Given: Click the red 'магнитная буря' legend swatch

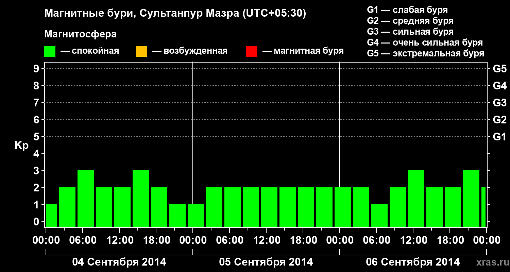Looking at the screenshot, I should pyautogui.click(x=252, y=51).
